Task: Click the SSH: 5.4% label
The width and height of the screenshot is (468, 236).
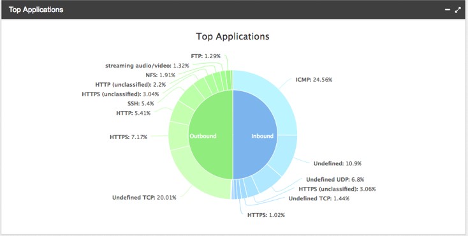Action: point(140,104)
